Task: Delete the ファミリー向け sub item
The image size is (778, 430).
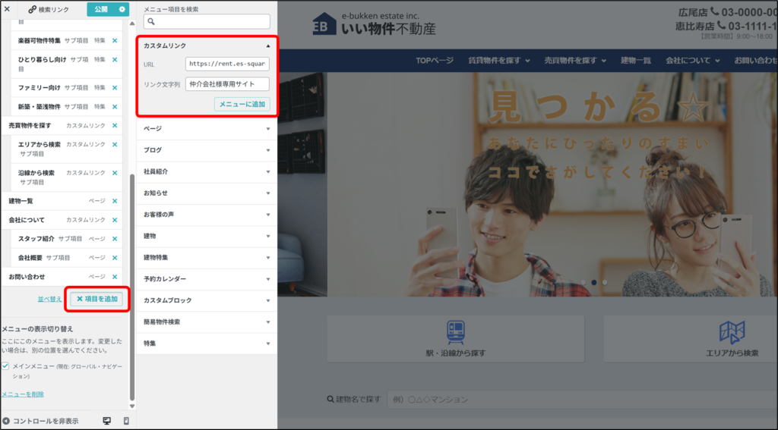Action: [x=115, y=88]
